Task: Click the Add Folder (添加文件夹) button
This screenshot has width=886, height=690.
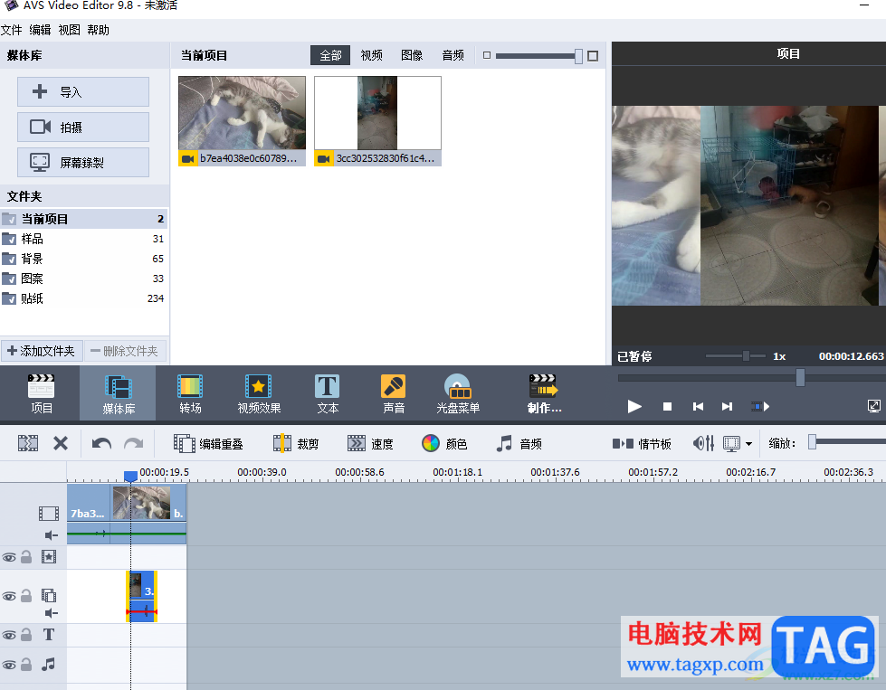Action: (42, 351)
